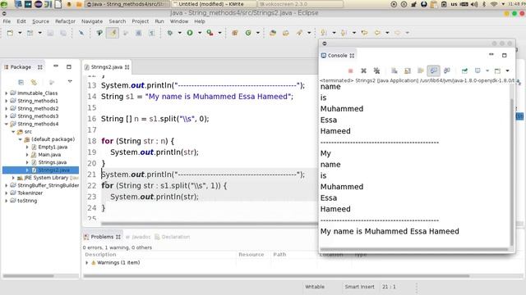Collapse the String_methods4 project
Viewport: 526px width, 295px height.
click(7, 124)
